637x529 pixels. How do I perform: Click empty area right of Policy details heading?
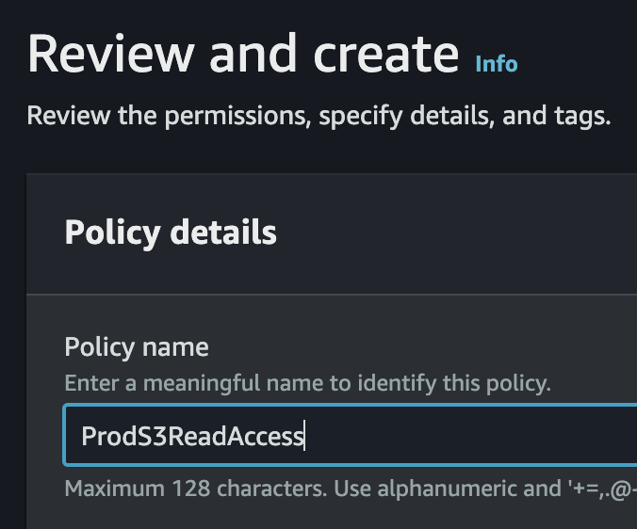(x=452, y=232)
